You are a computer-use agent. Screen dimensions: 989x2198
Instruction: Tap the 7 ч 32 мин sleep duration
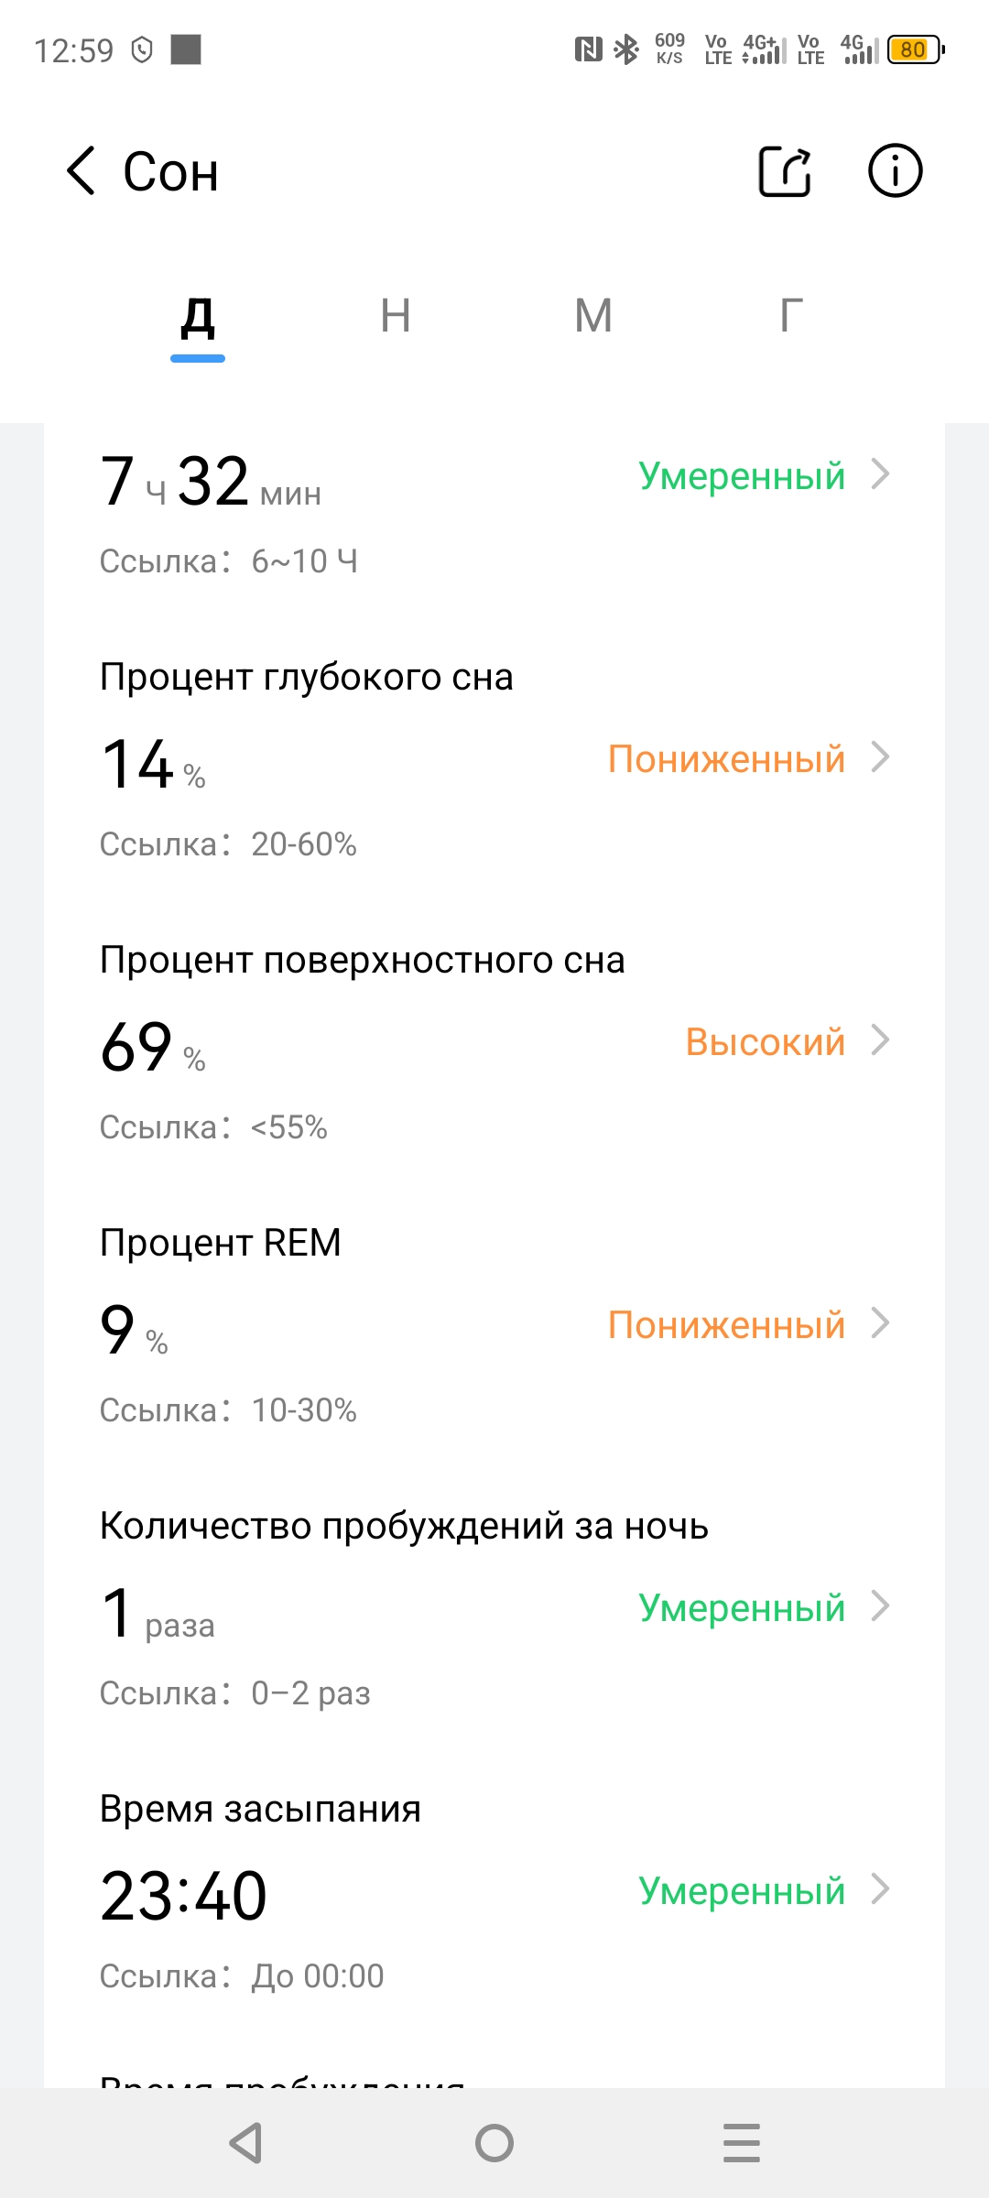(211, 483)
